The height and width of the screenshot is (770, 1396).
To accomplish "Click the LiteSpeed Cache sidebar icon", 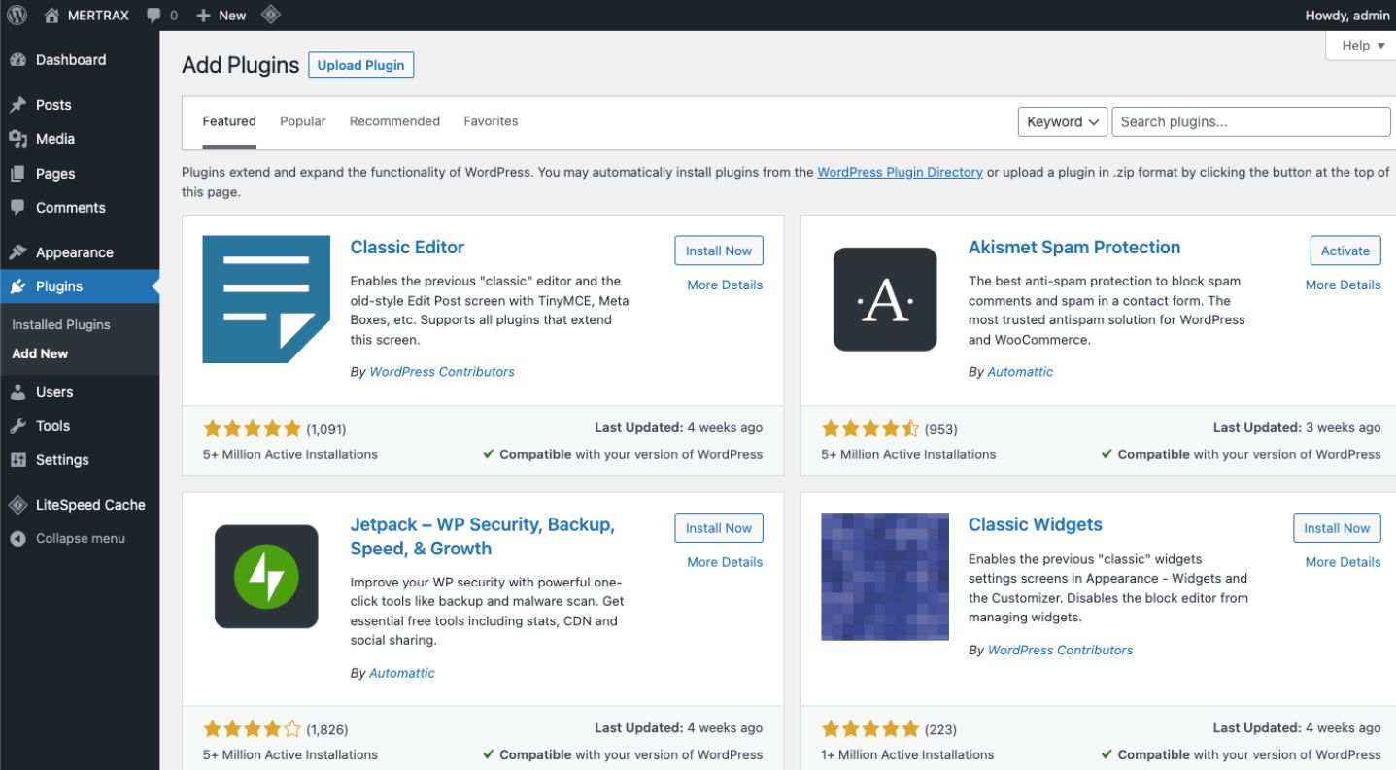I will click(x=17, y=505).
